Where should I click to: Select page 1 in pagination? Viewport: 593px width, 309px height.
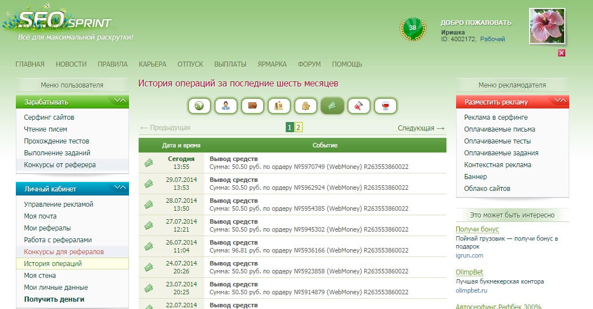pos(290,127)
